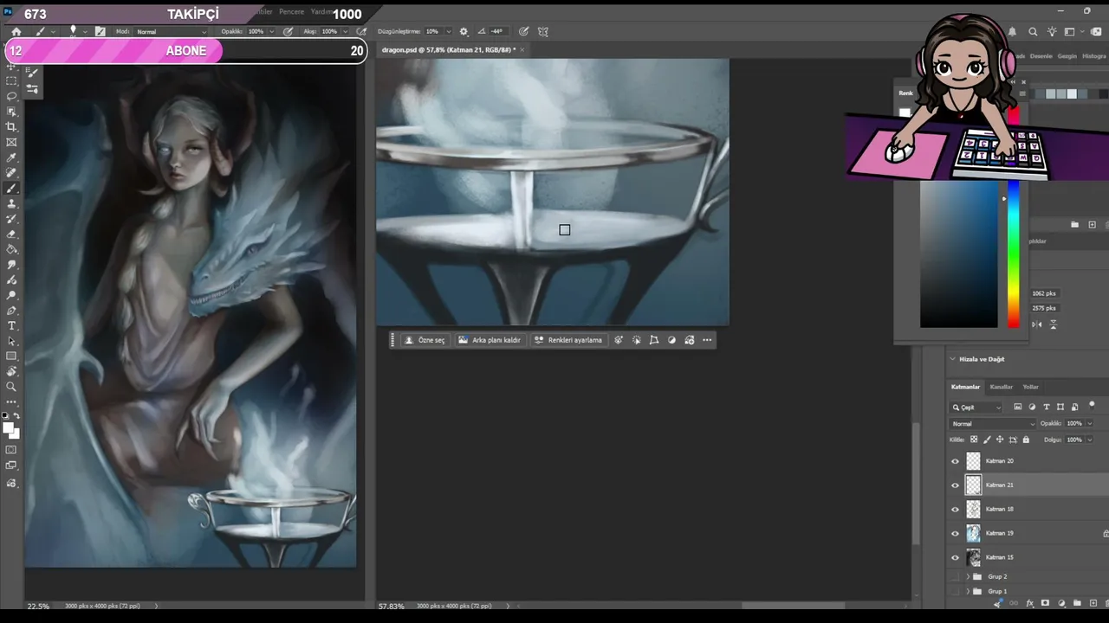Open more options in contextual task bar

707,340
